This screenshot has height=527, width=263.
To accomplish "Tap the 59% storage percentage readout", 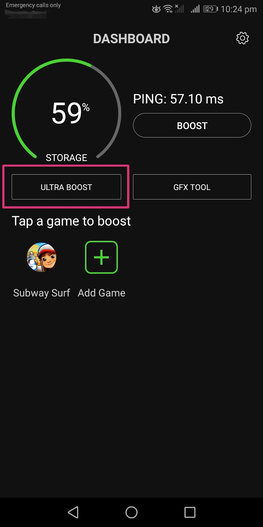I will point(70,113).
